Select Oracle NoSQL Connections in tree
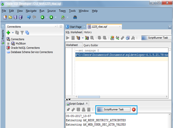The width and height of the screenshot is (173, 128). tap(25, 48)
